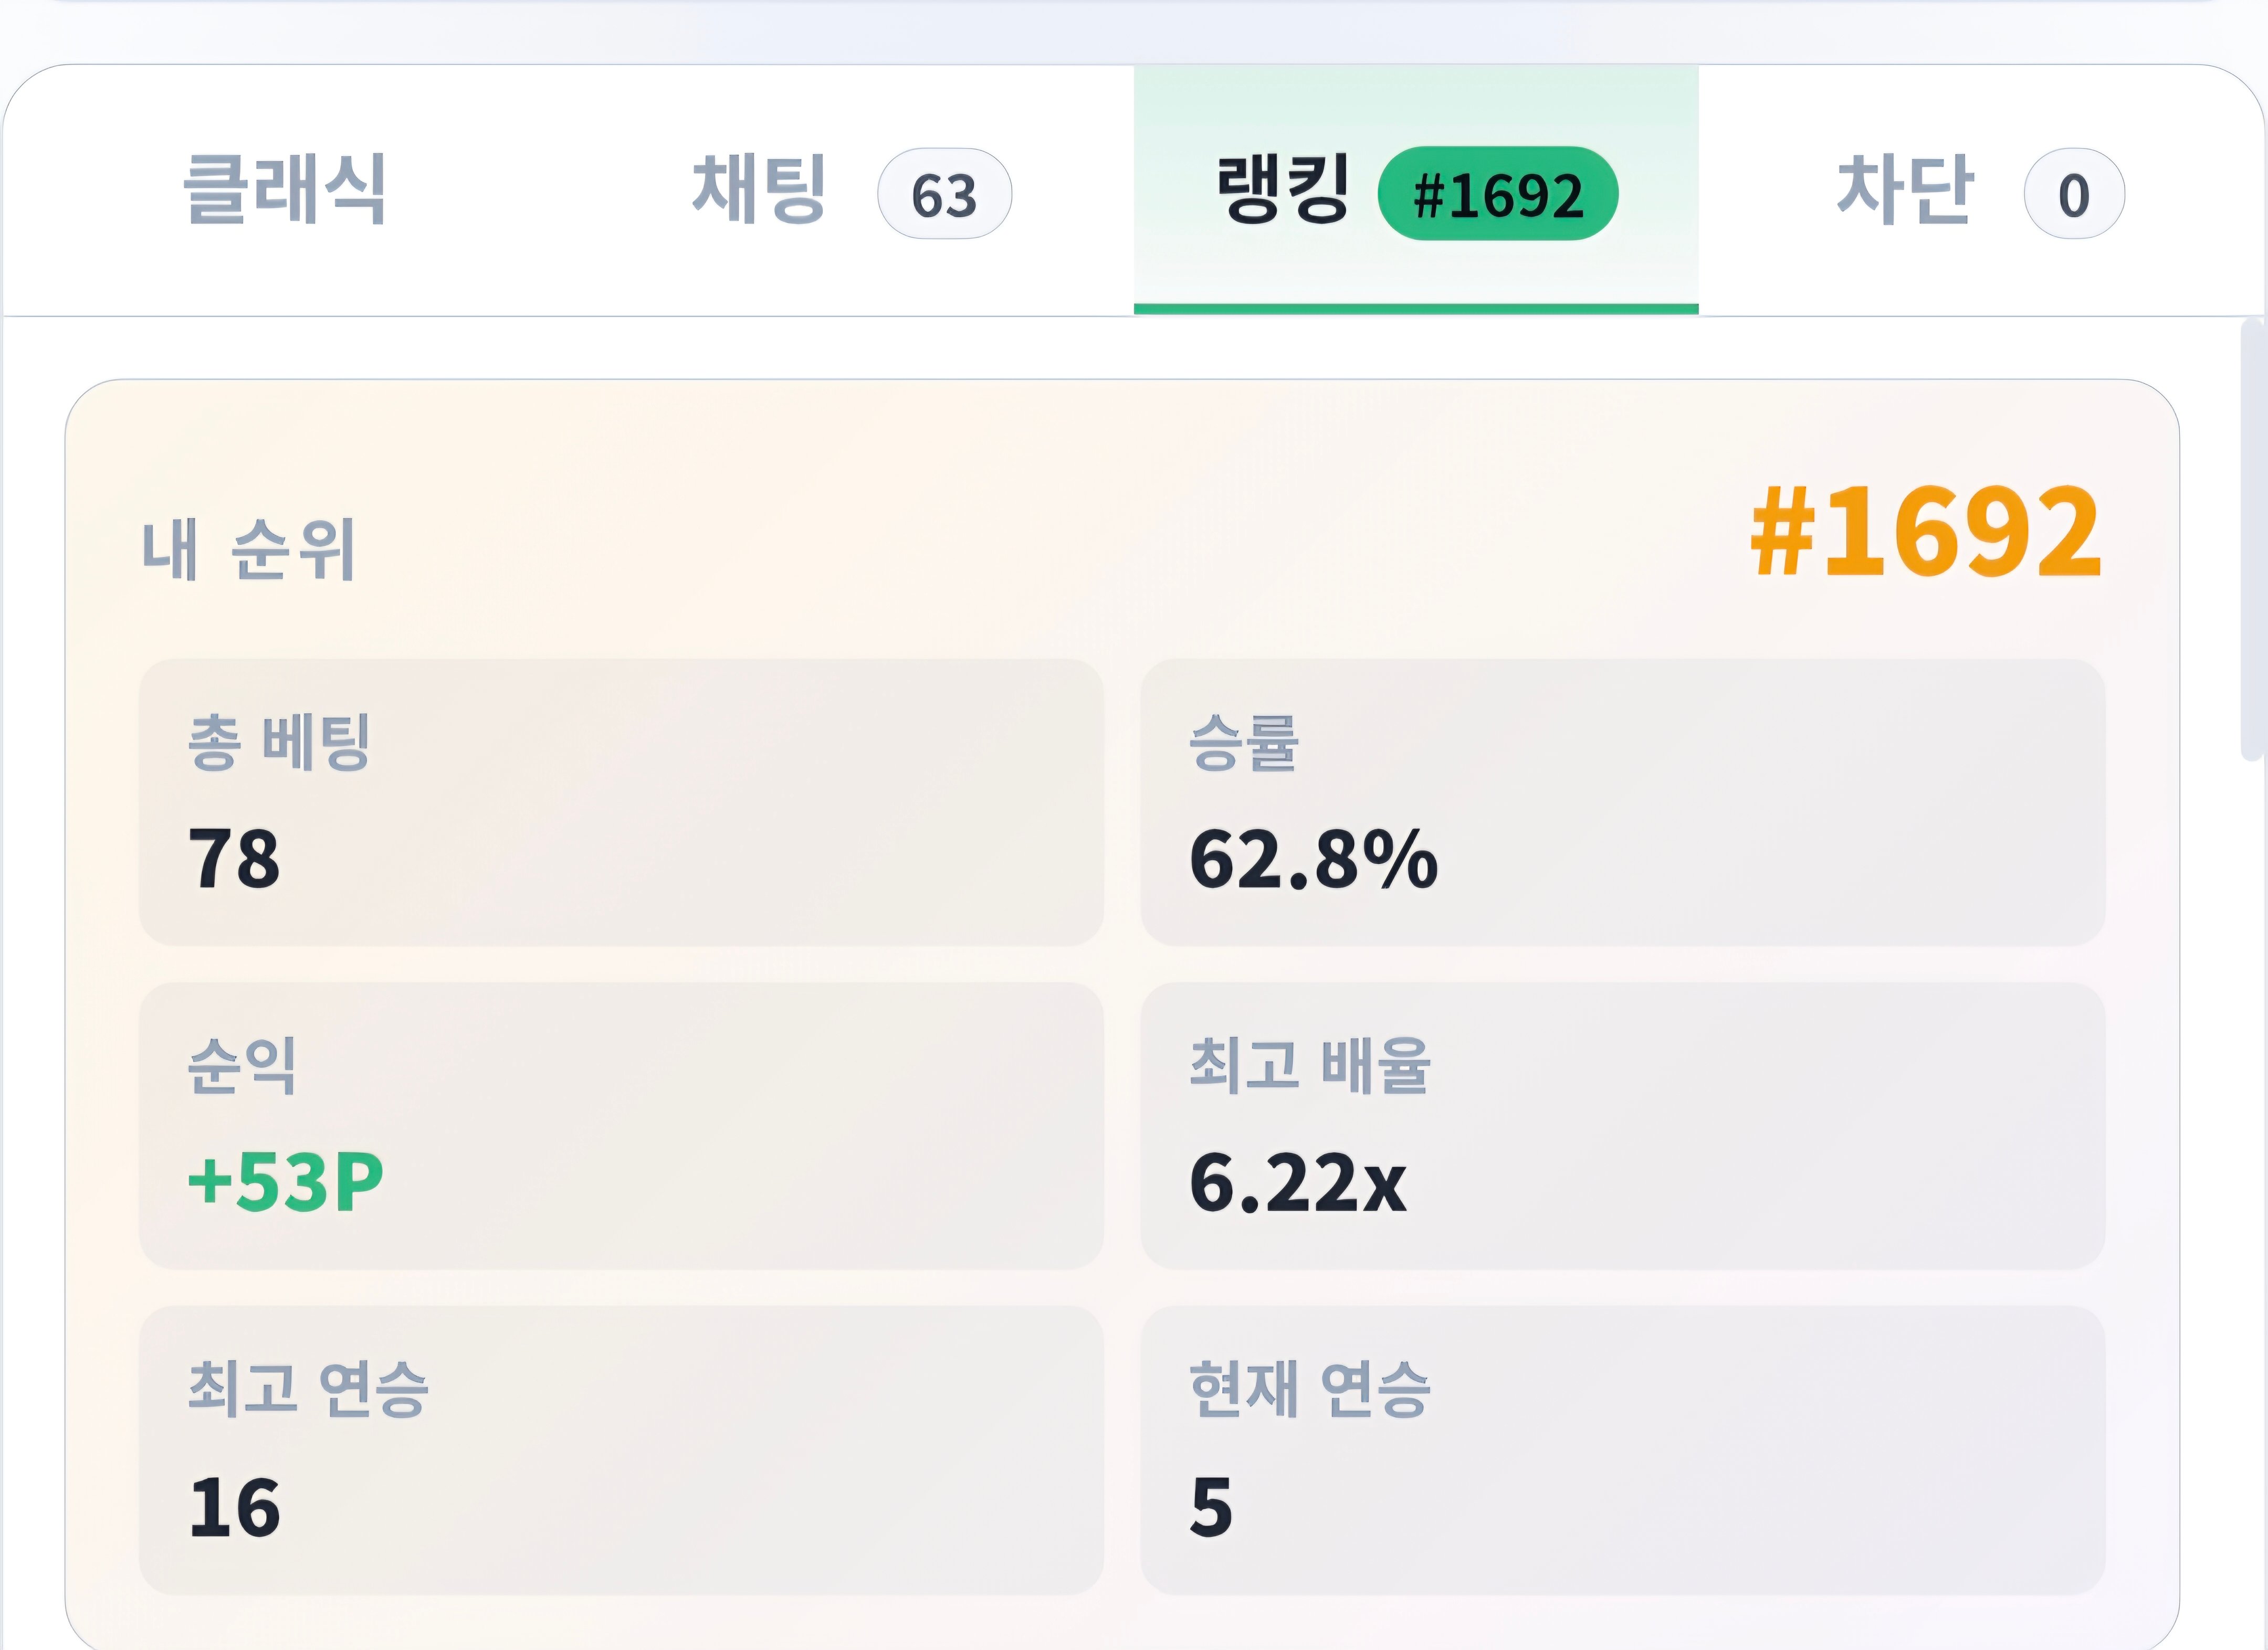Click the 총 베팅 stat card
2268x1650 pixels.
tap(621, 802)
